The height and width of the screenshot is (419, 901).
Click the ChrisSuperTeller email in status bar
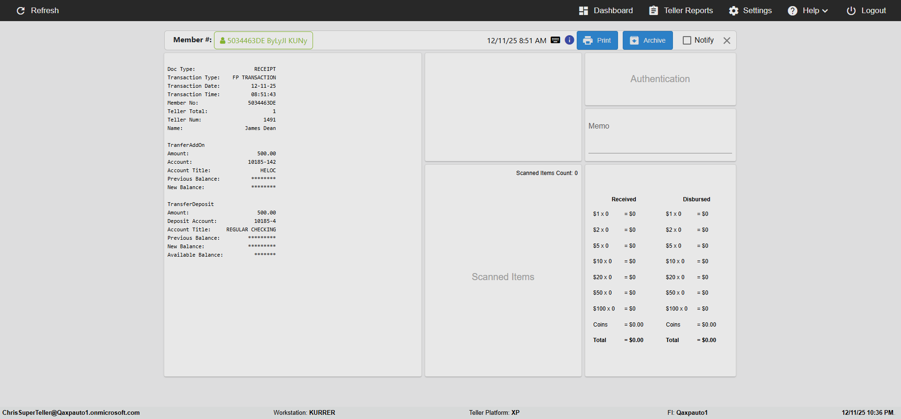tap(71, 412)
